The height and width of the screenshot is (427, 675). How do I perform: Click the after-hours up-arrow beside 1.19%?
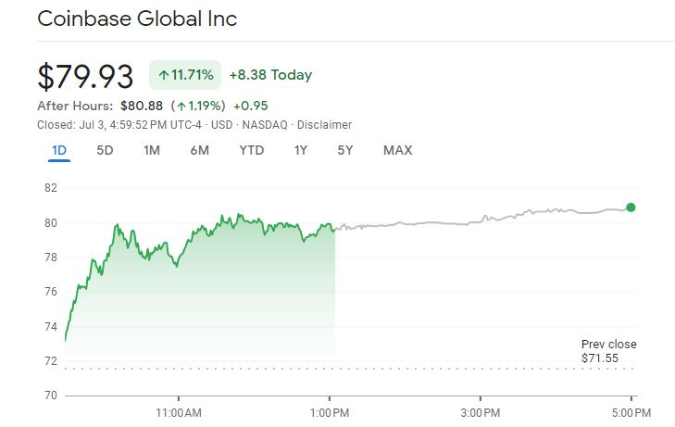181,107
